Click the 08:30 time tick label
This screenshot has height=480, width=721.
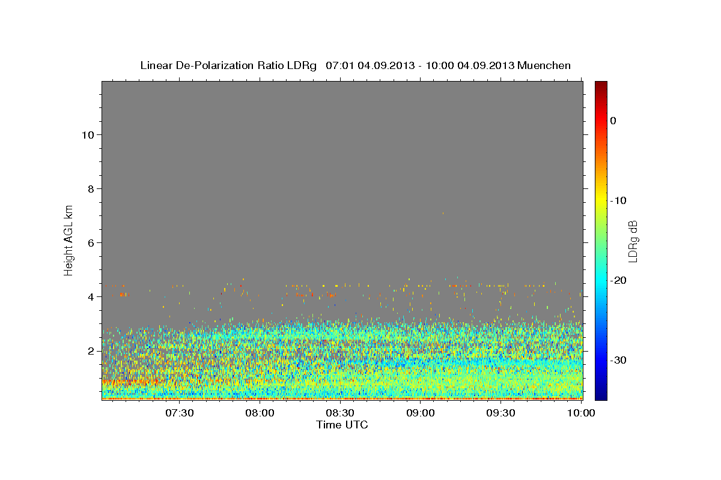[341, 413]
